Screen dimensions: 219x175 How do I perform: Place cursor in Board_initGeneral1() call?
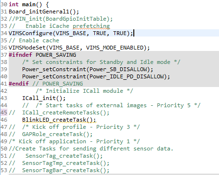coord(44,12)
